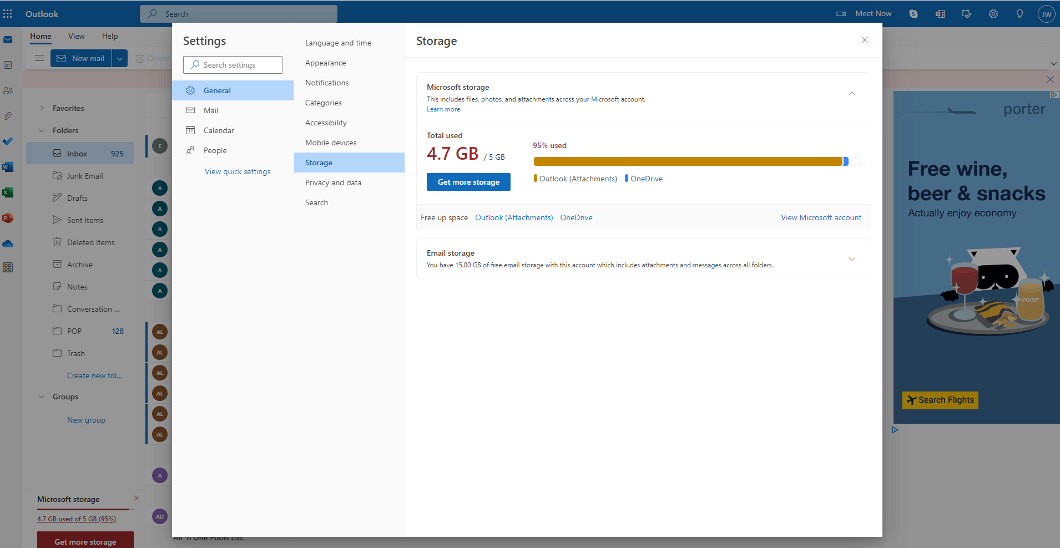The width and height of the screenshot is (1060, 548).
Task: Dismiss the pink notification banner
Action: coord(1050,79)
